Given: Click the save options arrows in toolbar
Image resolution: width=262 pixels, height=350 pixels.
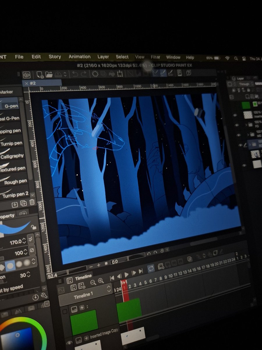Looking at the screenshot, I should click(x=65, y=74).
